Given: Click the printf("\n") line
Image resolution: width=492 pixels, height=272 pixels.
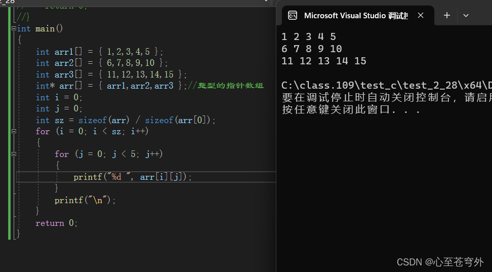Looking at the screenshot, I should coord(85,200).
